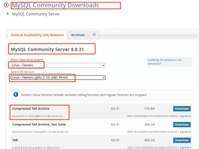Go back to MySQL Community Server
The image size is (199, 149).
point(36,14)
